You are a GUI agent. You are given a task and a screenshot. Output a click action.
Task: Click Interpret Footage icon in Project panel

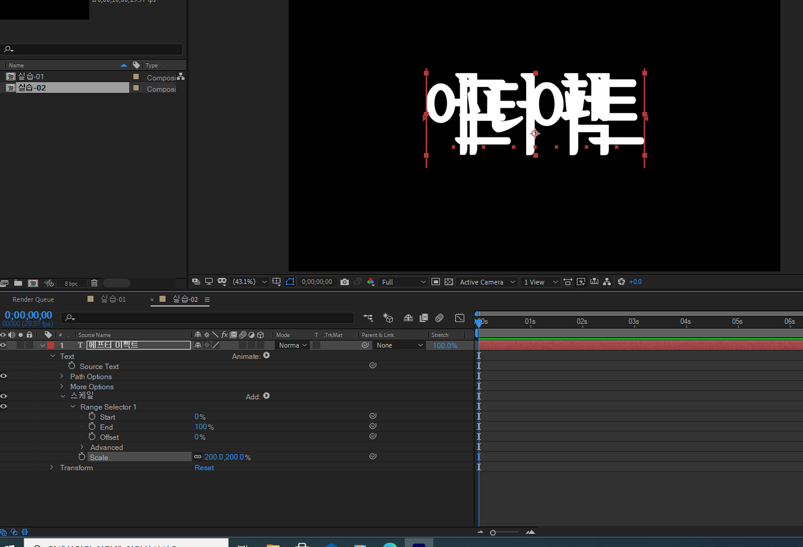click(4, 283)
